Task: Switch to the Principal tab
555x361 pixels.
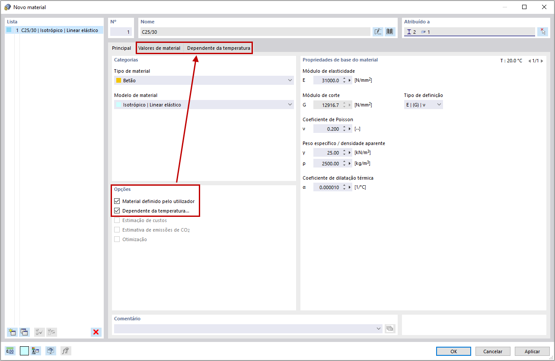Action: coord(121,48)
